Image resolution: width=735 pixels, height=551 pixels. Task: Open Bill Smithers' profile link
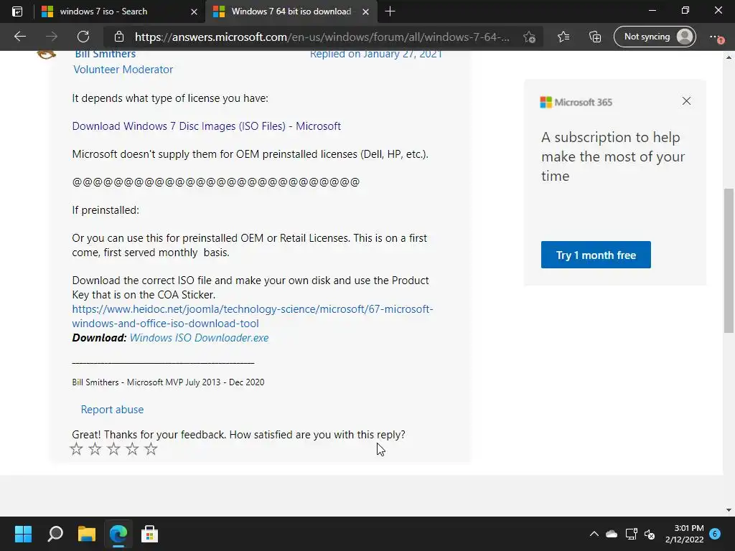106,54
